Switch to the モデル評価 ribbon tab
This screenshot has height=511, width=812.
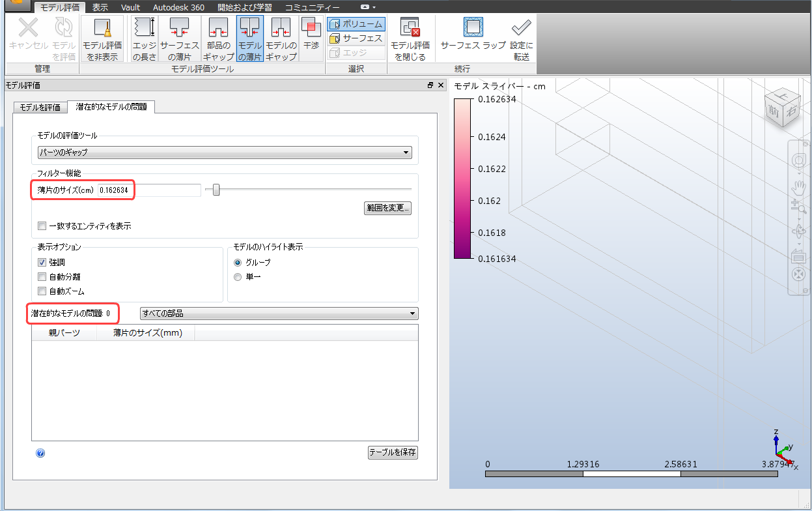(59, 8)
